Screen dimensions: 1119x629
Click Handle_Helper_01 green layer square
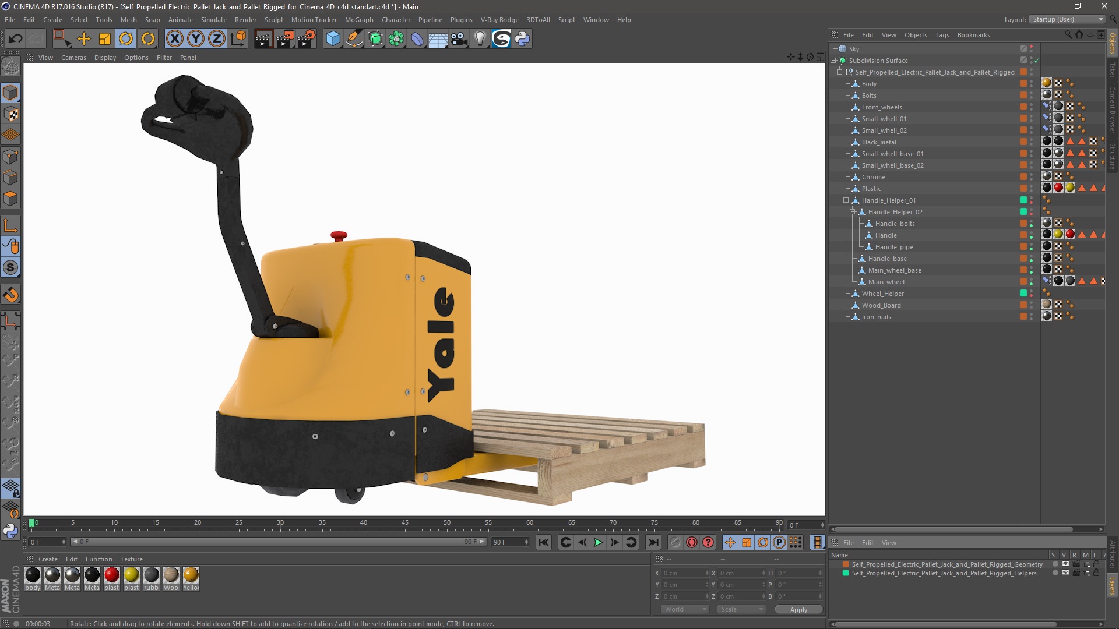(x=1023, y=200)
